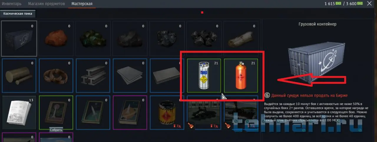Select the wooden log item
Image resolution: width=377 pixels, height=142 pixels.
[x=241, y=39]
